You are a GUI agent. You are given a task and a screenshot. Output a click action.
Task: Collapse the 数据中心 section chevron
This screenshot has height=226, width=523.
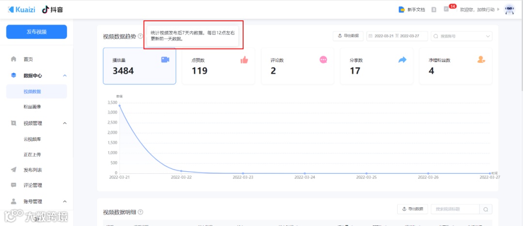click(x=65, y=75)
